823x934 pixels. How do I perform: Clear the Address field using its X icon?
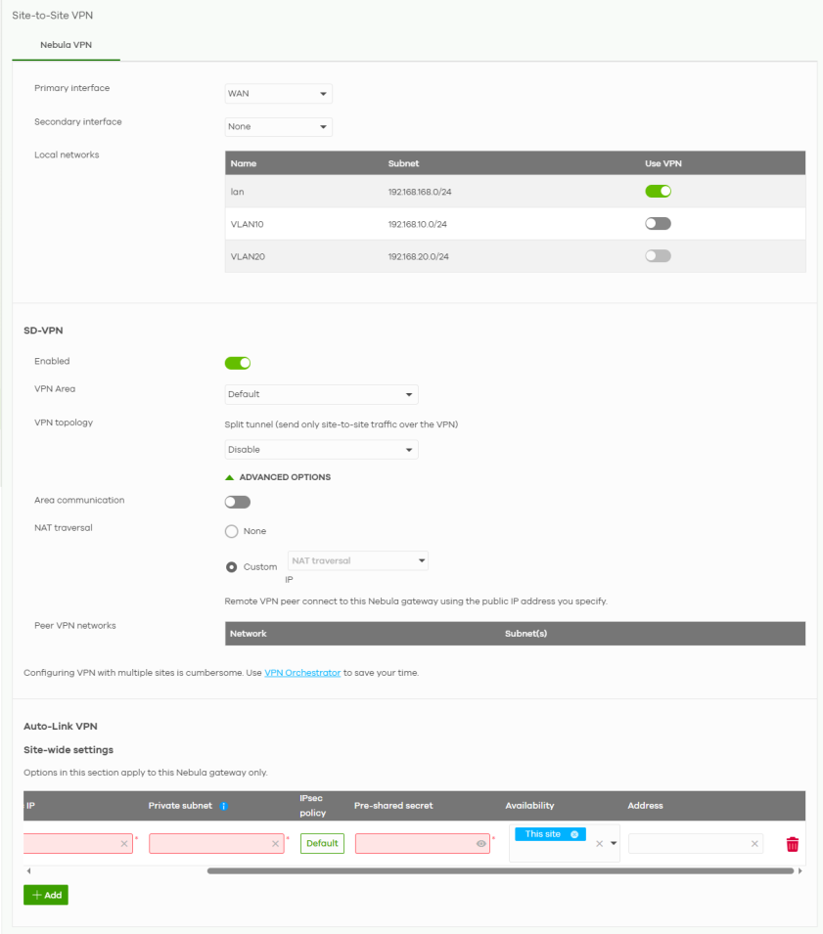754,844
